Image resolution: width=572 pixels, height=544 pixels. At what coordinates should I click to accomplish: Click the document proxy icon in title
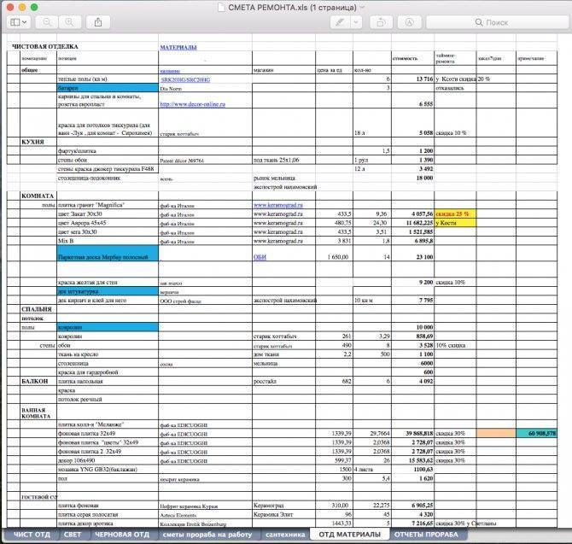click(221, 8)
